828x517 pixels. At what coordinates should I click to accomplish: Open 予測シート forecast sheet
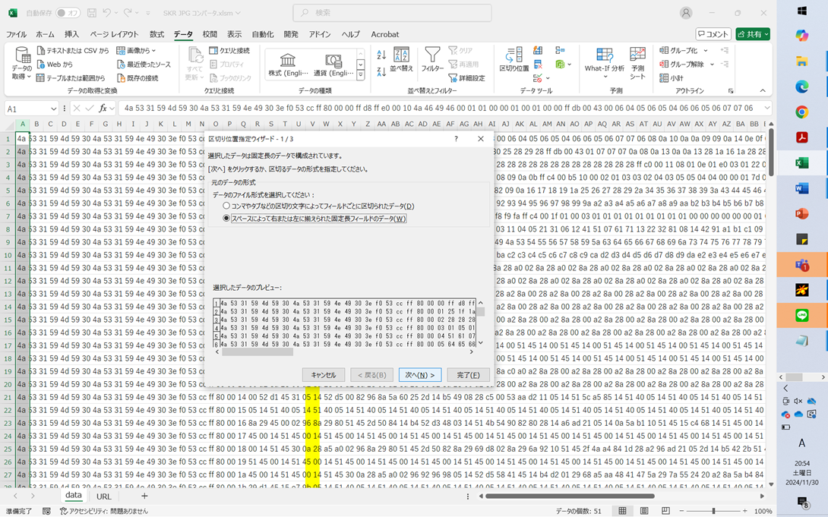point(637,63)
